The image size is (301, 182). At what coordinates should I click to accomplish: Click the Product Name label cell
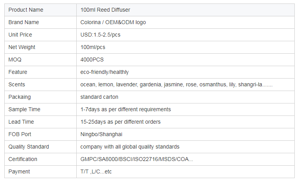[40, 10]
